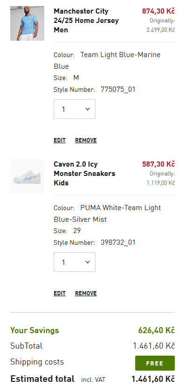
Task: Click chevron arrow in sneakers quantity selector
Action: [x=88, y=262]
